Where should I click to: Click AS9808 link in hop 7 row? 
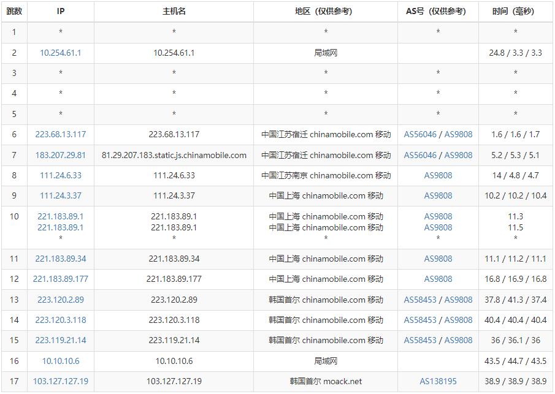click(x=458, y=155)
